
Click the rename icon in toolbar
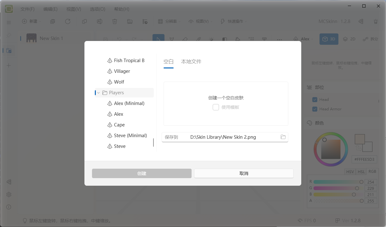click(x=99, y=21)
